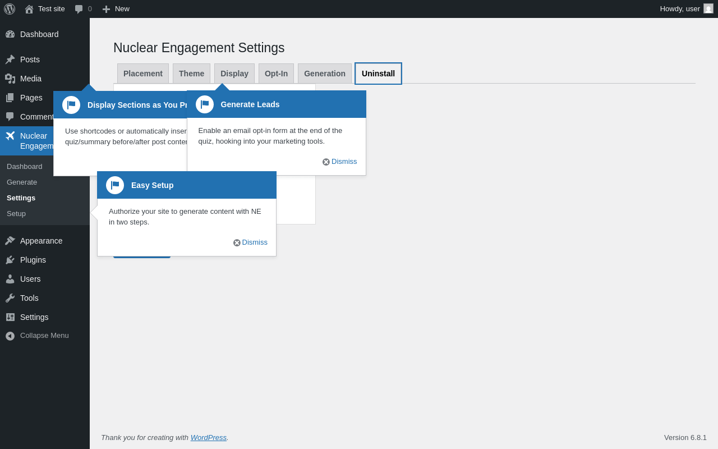Screen dimensions: 718x449
Task: Dismiss the Easy Setup pointer
Action: click(x=251, y=242)
